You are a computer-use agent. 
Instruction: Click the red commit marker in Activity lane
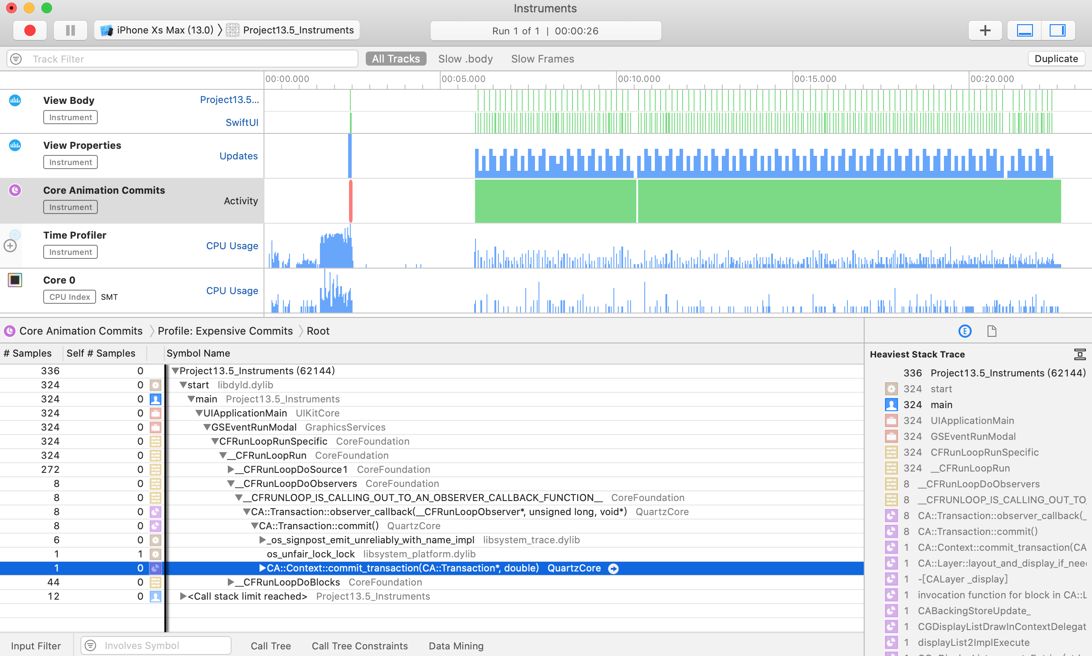click(x=350, y=201)
